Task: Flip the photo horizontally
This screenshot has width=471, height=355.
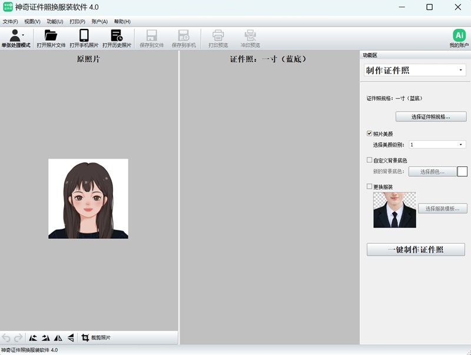Action: click(58, 338)
